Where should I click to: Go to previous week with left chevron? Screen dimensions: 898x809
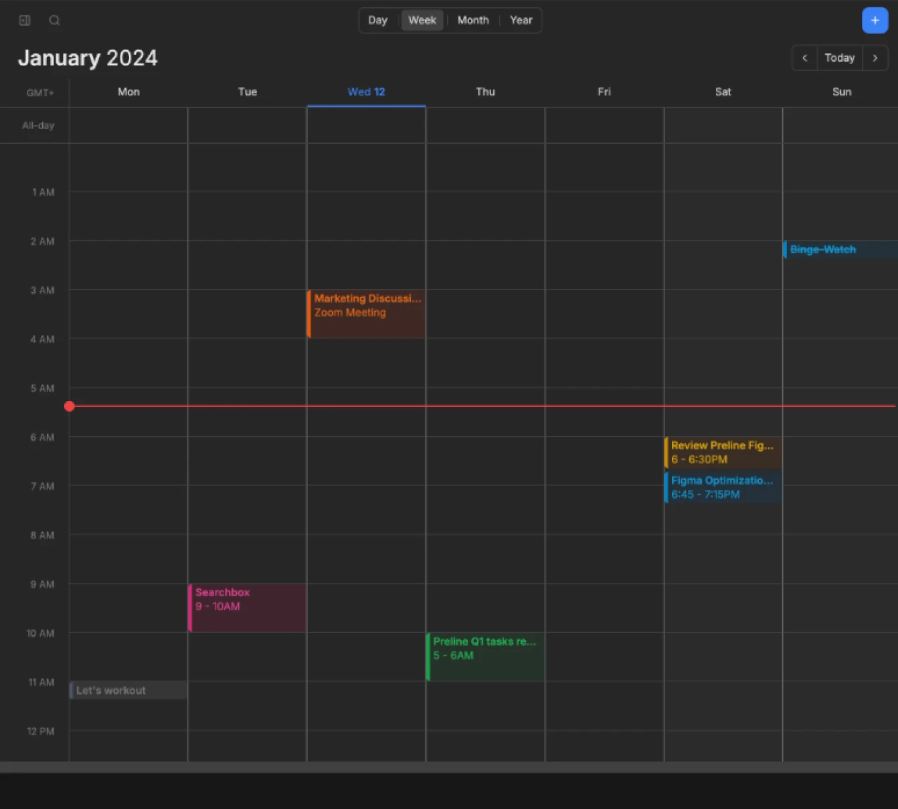804,58
